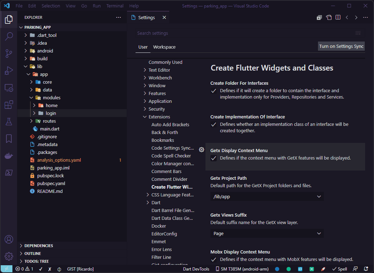
Task: Select Code Spell Checker extension settings
Action: click(x=171, y=156)
